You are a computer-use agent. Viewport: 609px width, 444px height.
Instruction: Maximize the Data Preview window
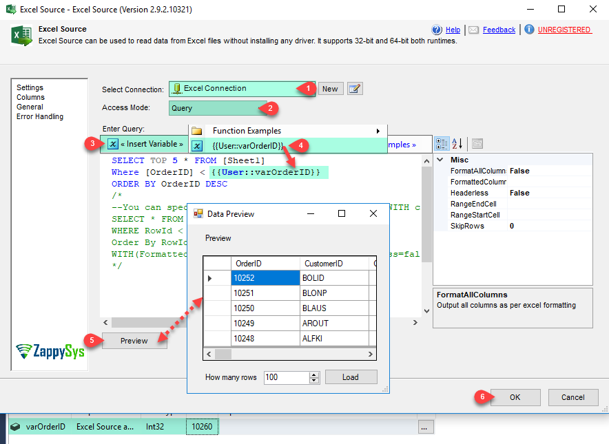pos(342,213)
